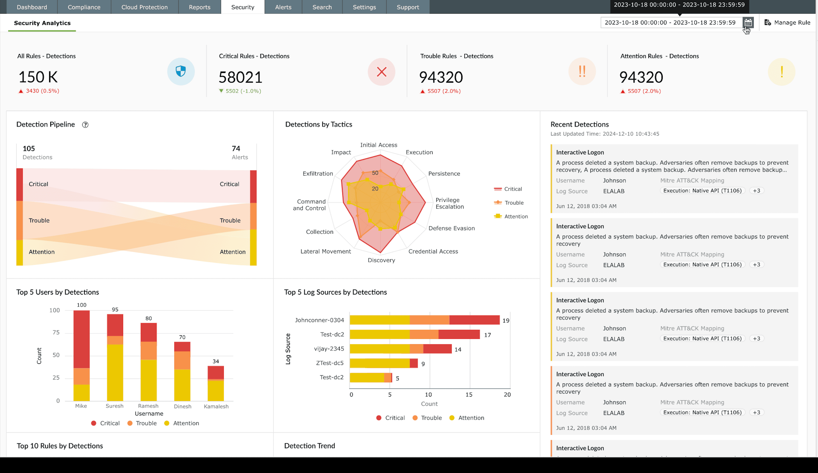Click the yellow exclamation Attention Rules icon
Viewport: 818px width, 473px height.
(782, 72)
